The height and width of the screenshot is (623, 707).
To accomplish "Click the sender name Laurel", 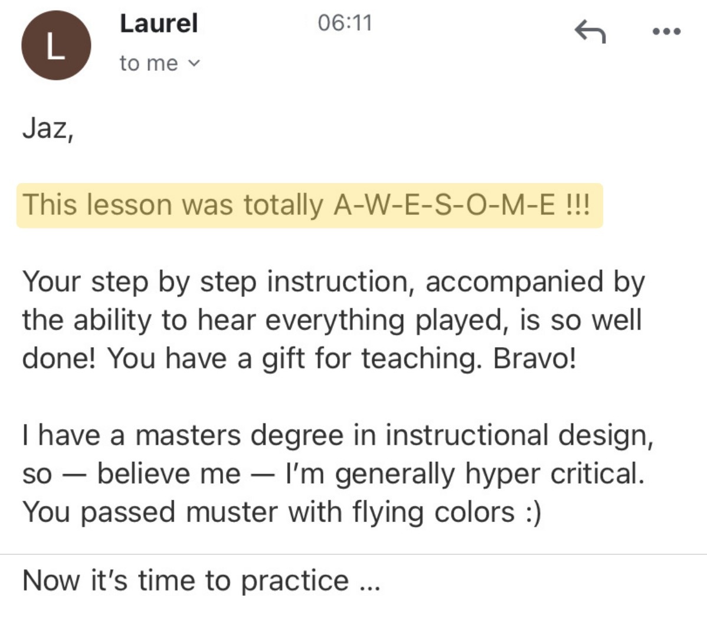I will (x=159, y=24).
